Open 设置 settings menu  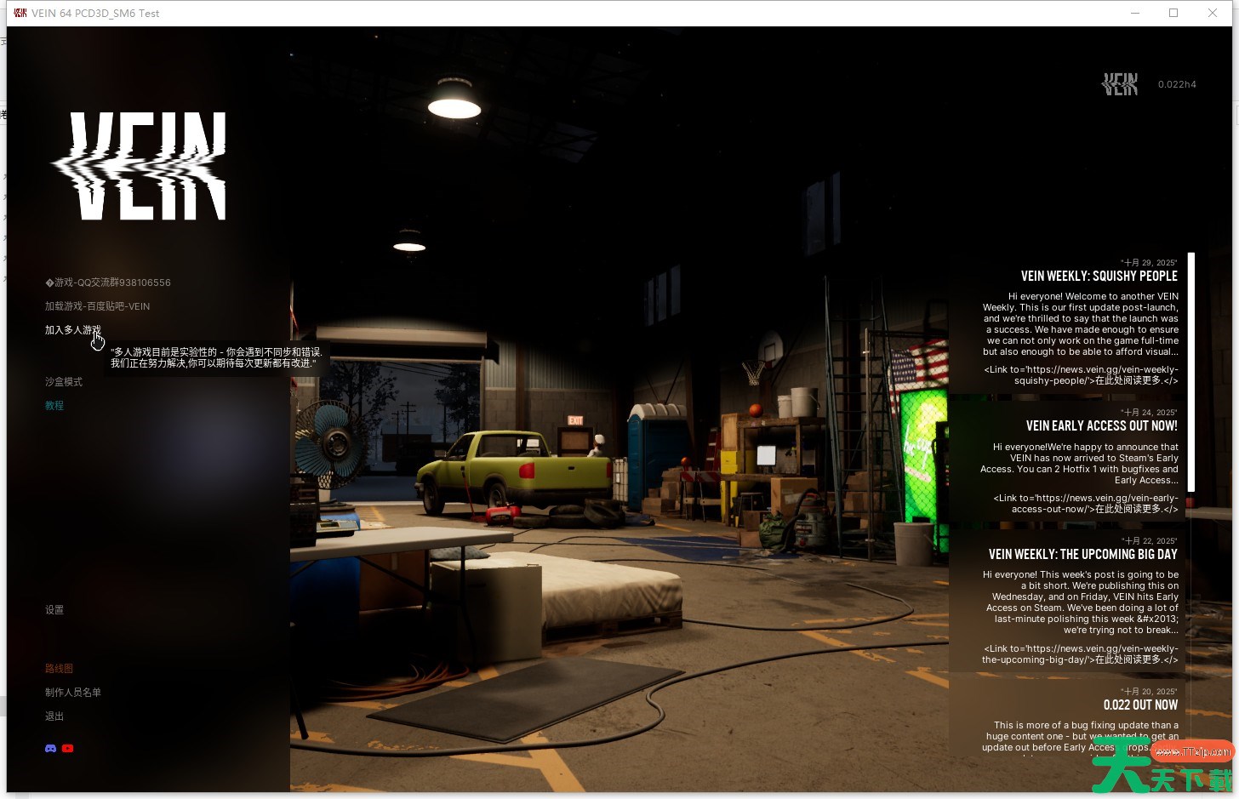(x=54, y=610)
